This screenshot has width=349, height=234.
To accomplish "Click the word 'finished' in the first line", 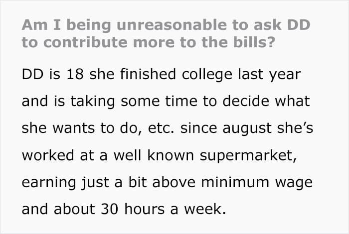I will [x=148, y=74].
